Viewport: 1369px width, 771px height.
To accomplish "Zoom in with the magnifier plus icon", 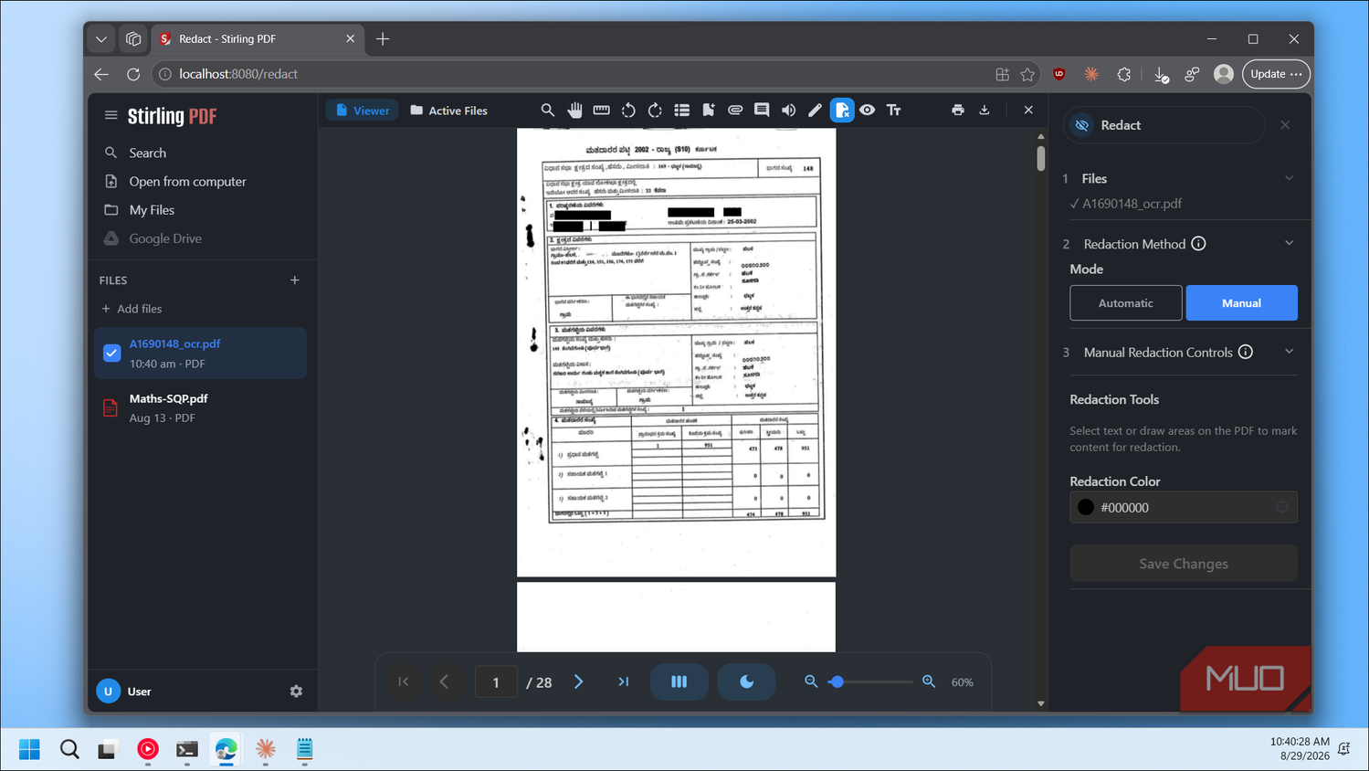I will point(929,681).
